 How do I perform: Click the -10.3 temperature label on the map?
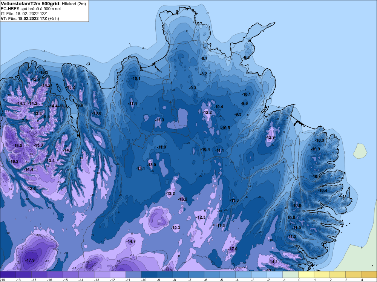click(319, 140)
